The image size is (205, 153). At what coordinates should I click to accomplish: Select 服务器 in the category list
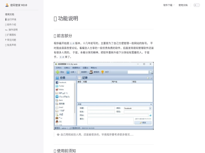60,104
